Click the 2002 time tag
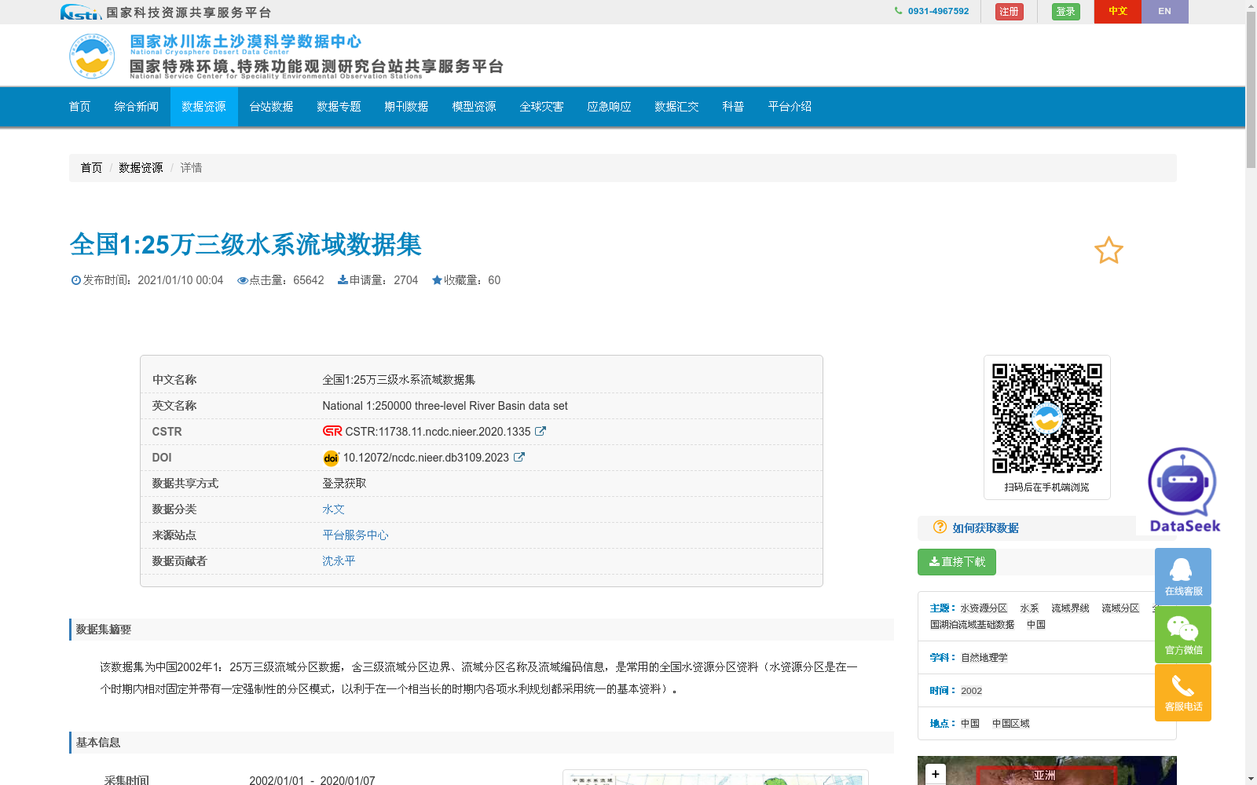This screenshot has height=785, width=1257. point(972,691)
